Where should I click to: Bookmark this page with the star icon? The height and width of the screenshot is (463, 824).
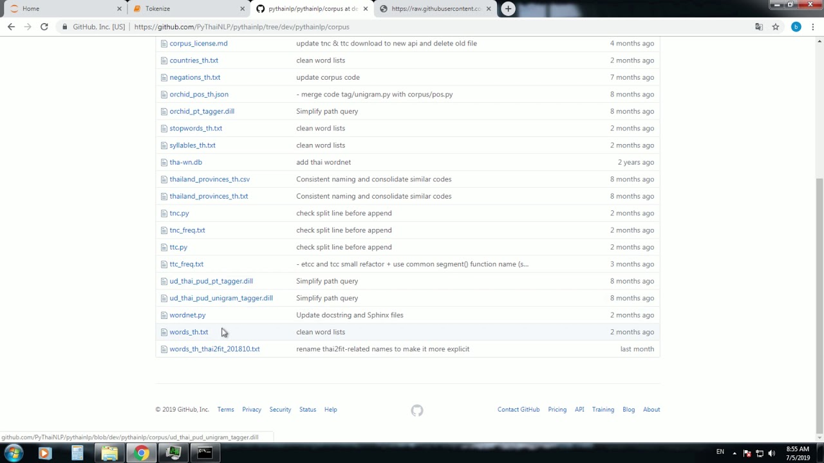776,26
